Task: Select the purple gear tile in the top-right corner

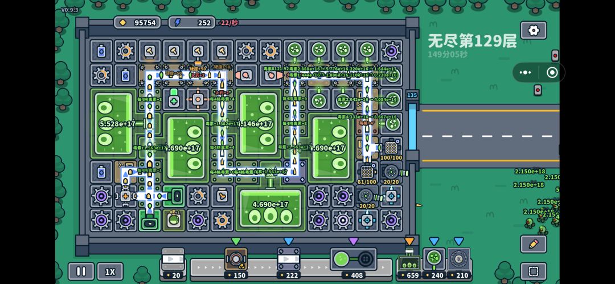Action: click(391, 51)
